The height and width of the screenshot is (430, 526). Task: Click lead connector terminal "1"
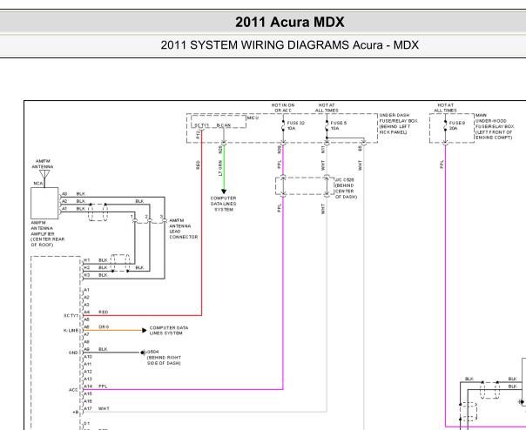131,217
